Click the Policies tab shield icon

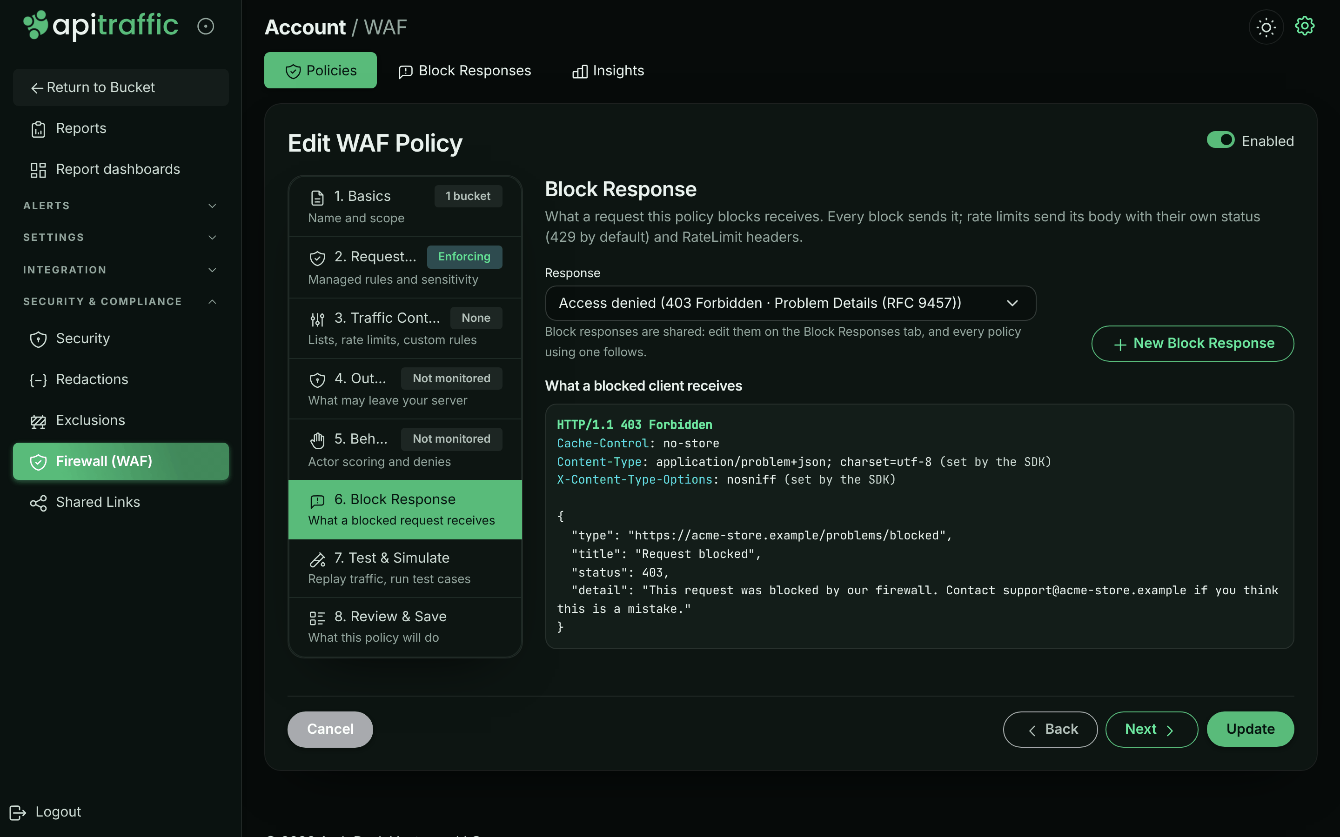[x=293, y=72]
